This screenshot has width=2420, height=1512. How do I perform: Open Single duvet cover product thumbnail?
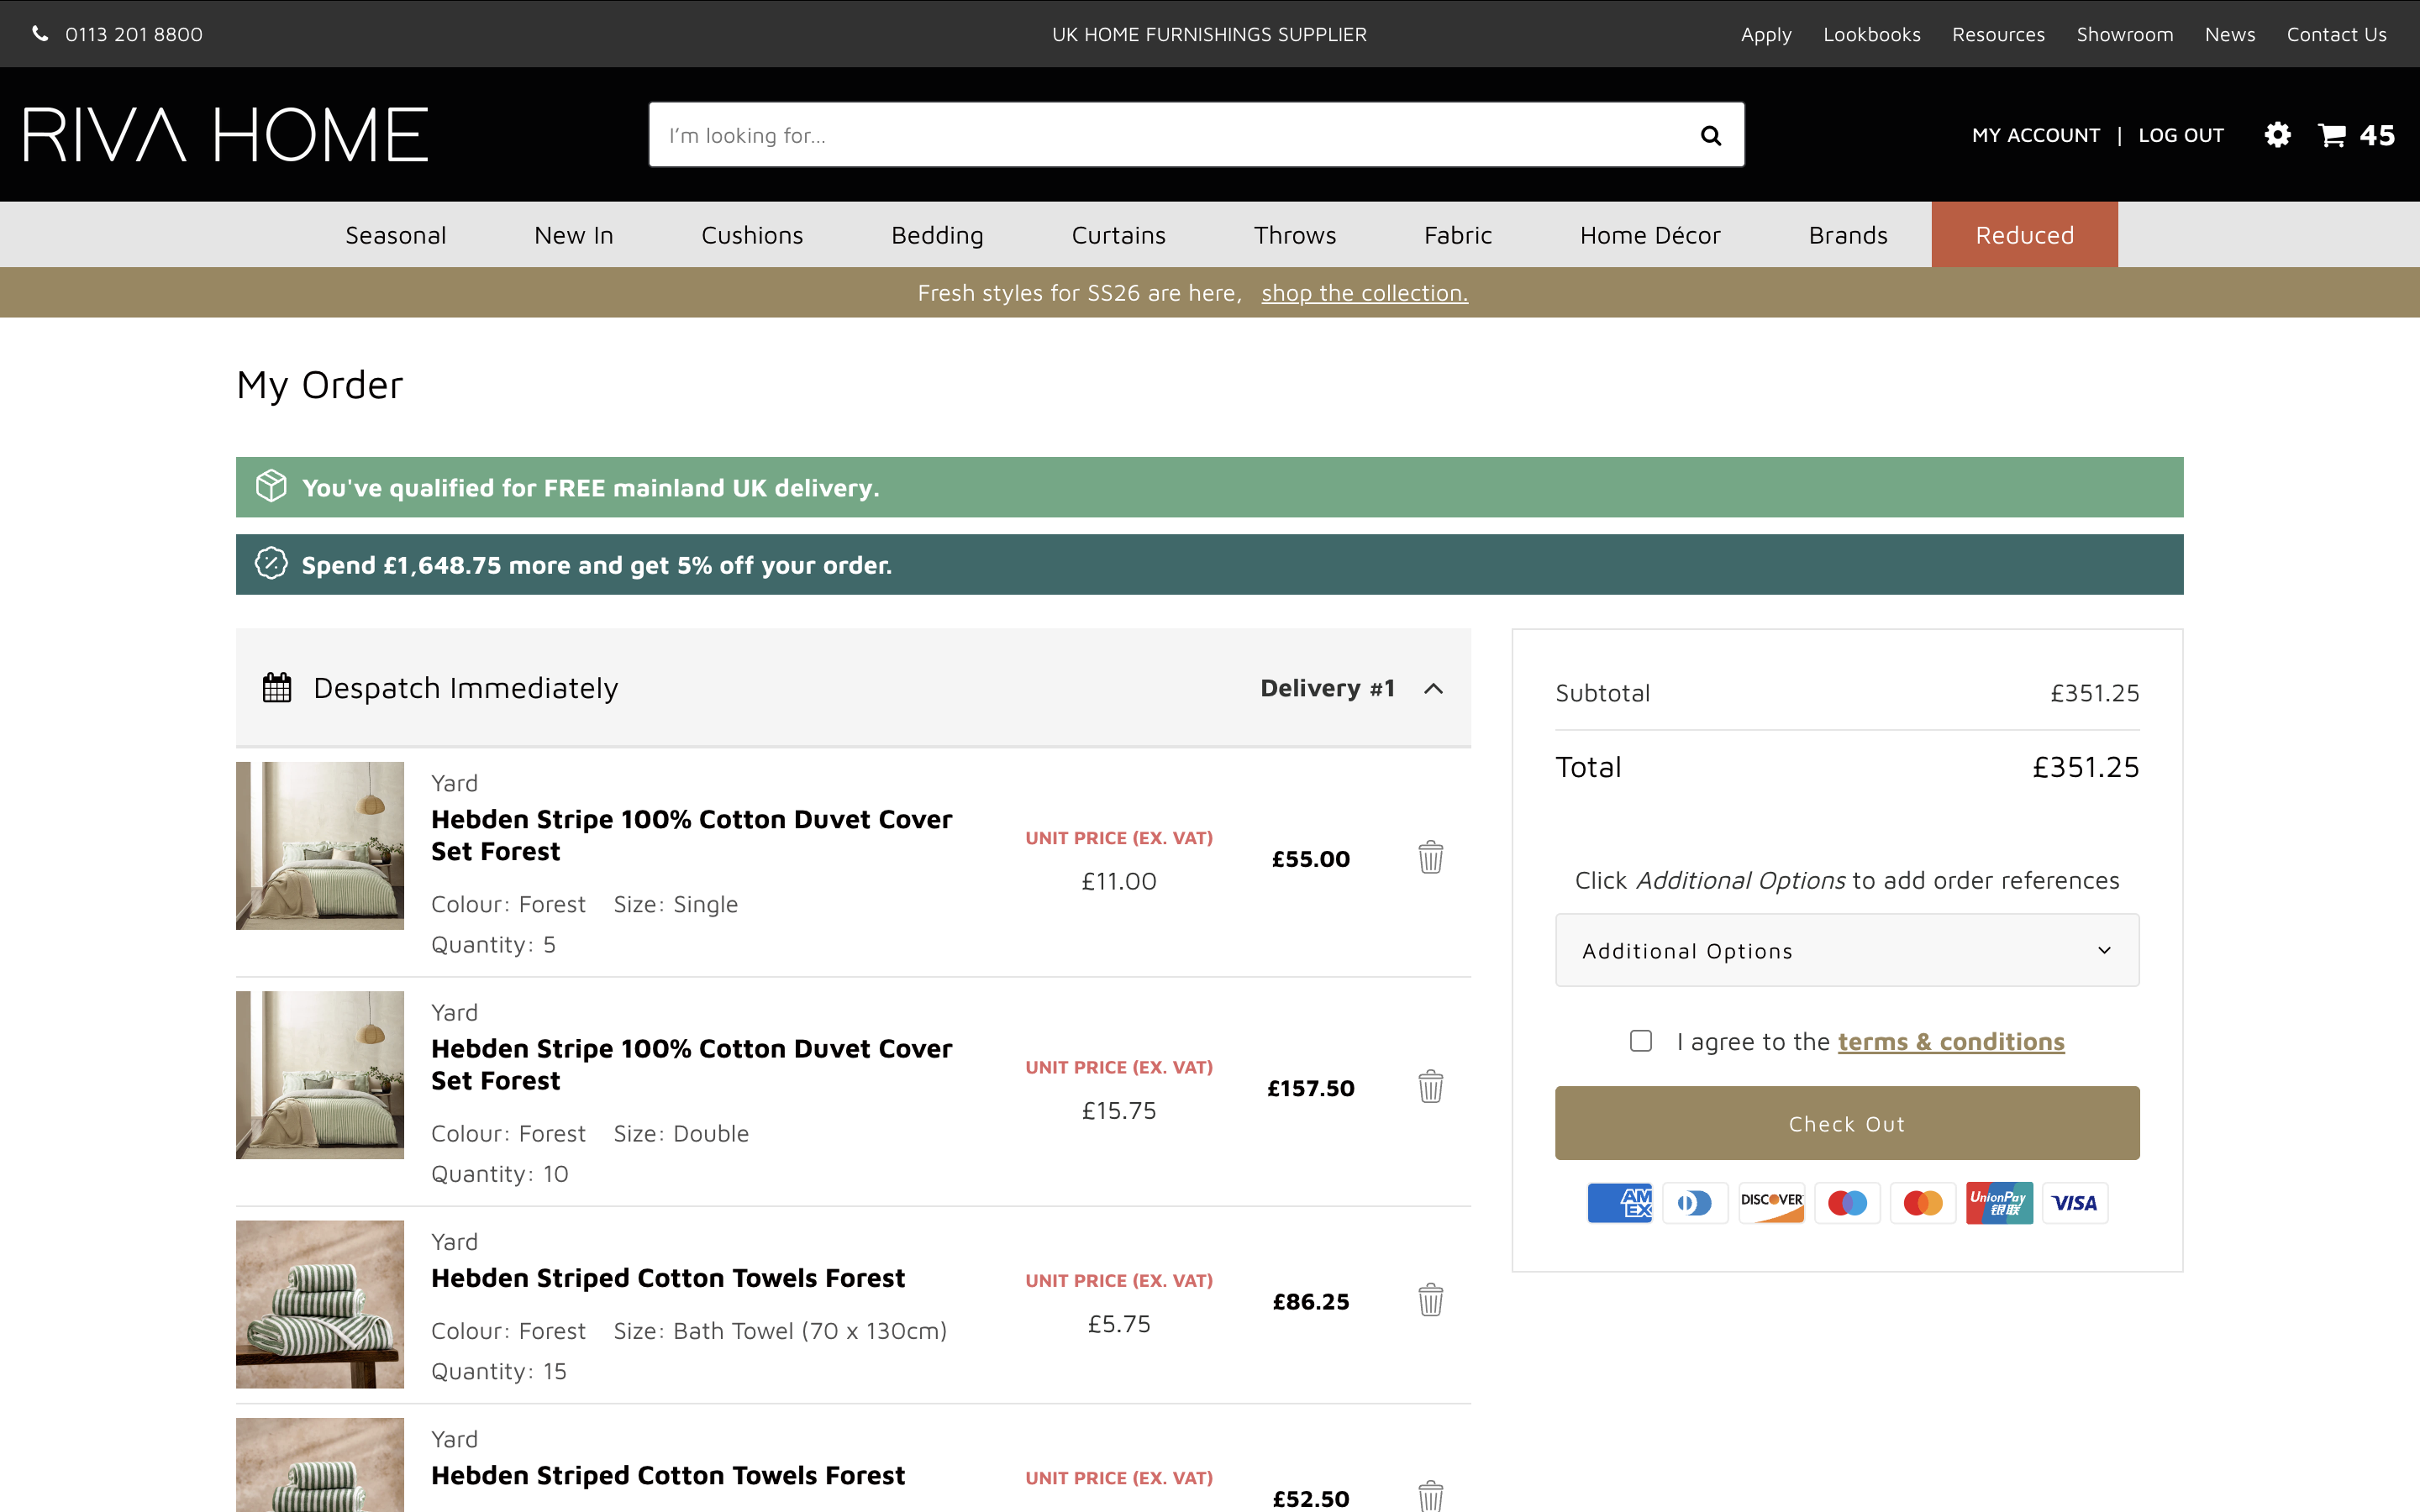(320, 845)
